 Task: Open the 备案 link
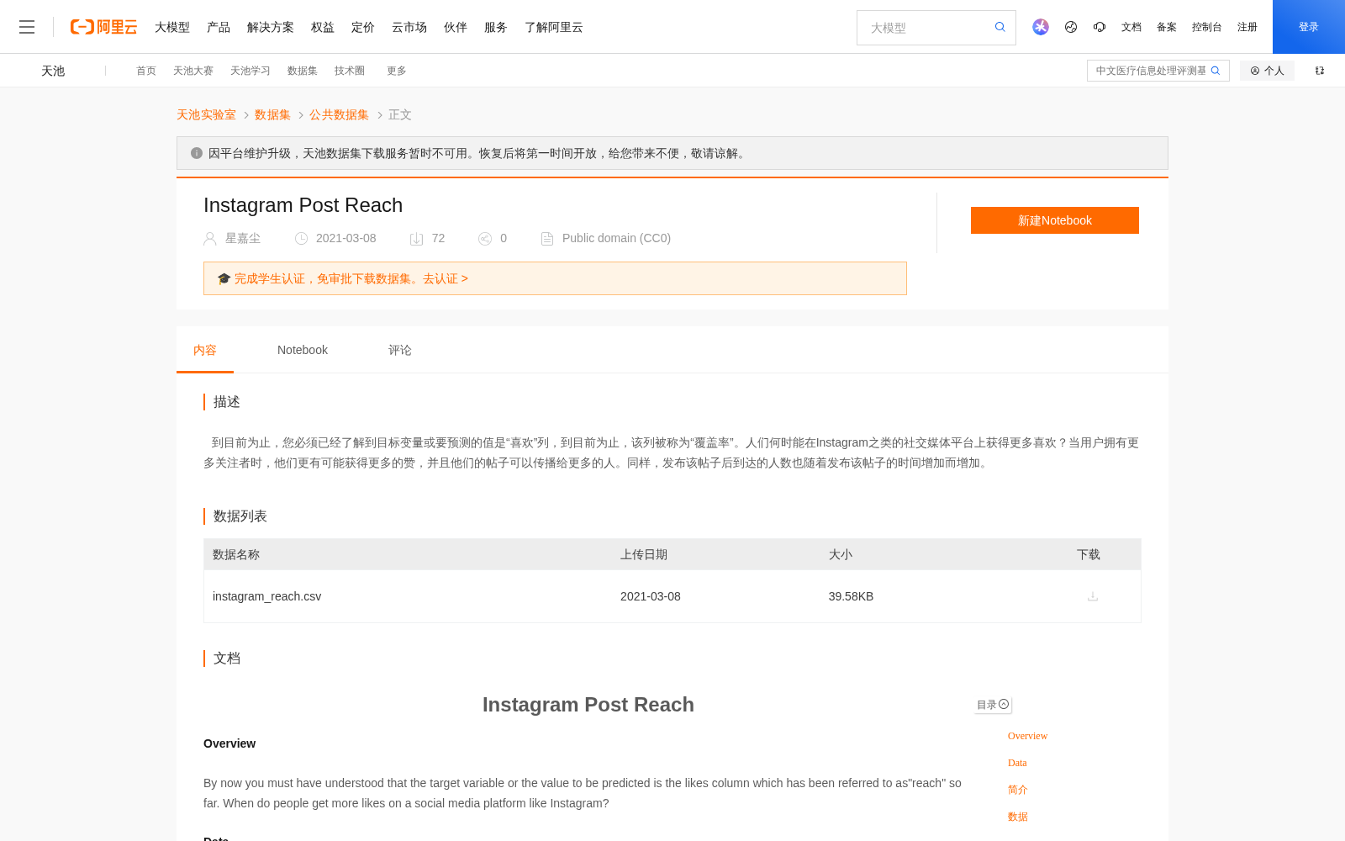pyautogui.click(x=1167, y=27)
